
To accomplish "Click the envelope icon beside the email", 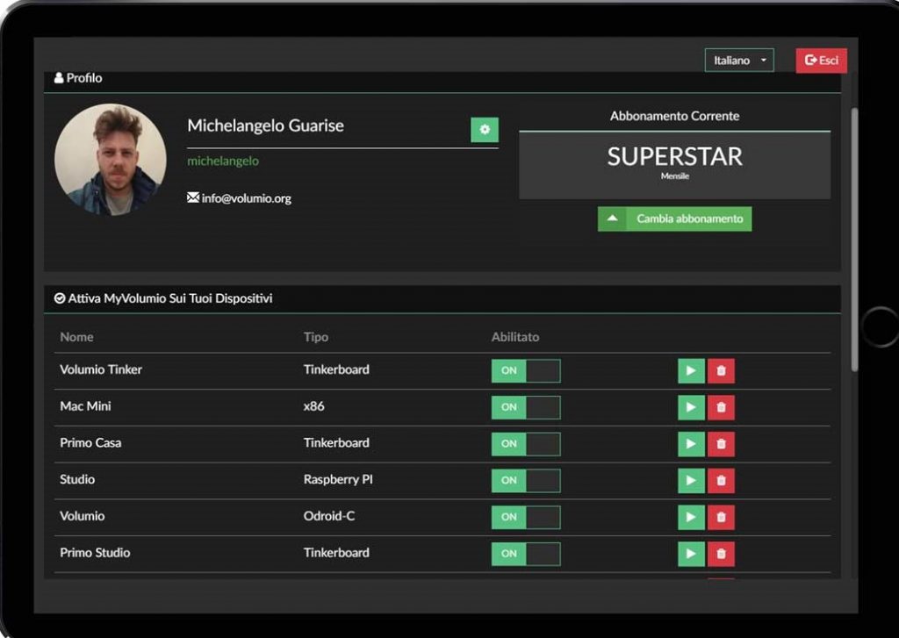I will point(193,197).
